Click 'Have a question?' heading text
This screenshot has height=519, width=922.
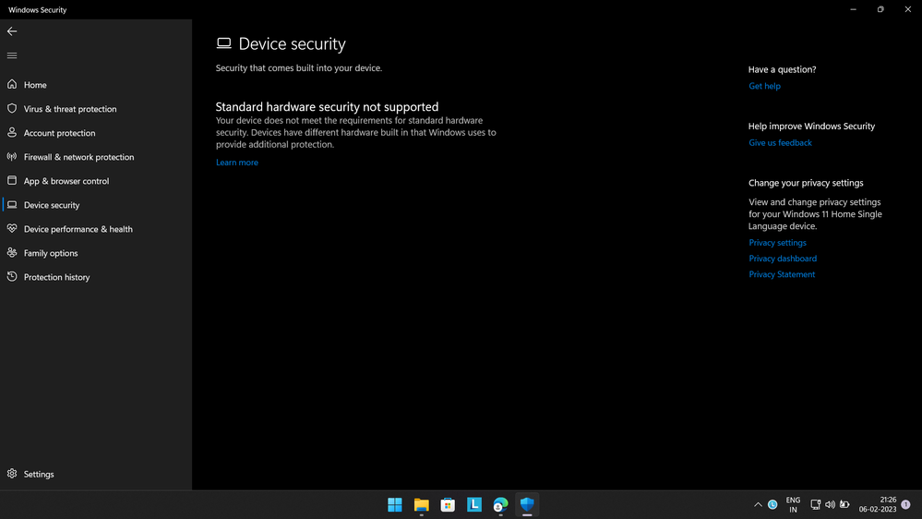(782, 69)
